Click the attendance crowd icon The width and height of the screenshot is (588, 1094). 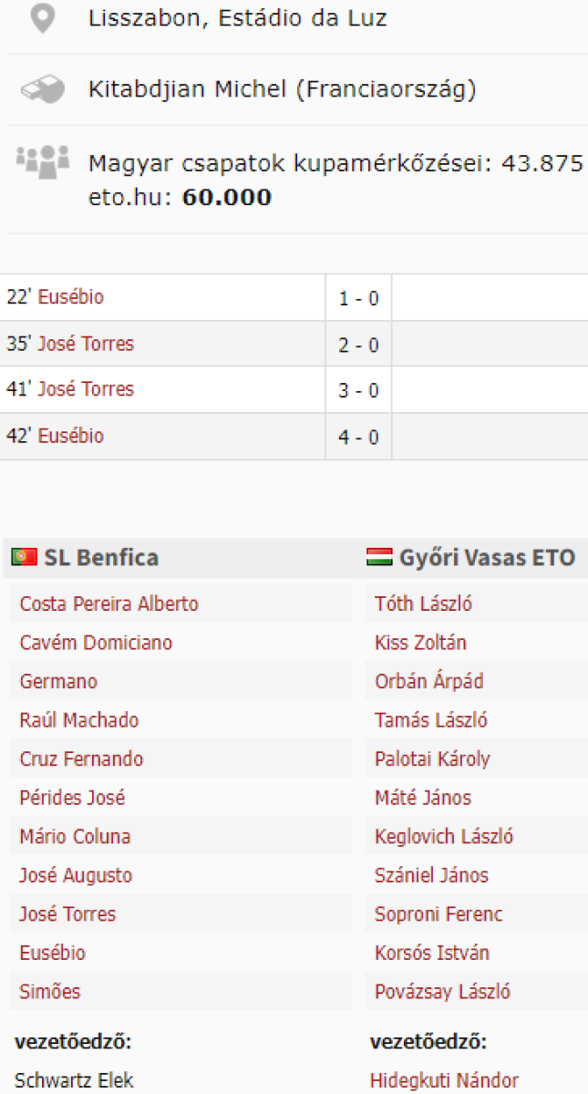pos(42,160)
